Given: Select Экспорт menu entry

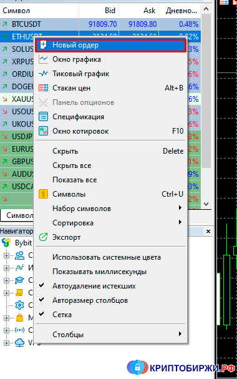Looking at the screenshot, I should pos(110,237).
